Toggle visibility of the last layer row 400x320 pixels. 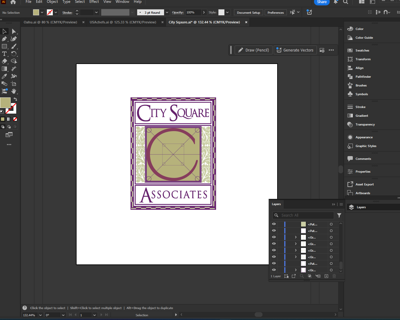point(274,270)
